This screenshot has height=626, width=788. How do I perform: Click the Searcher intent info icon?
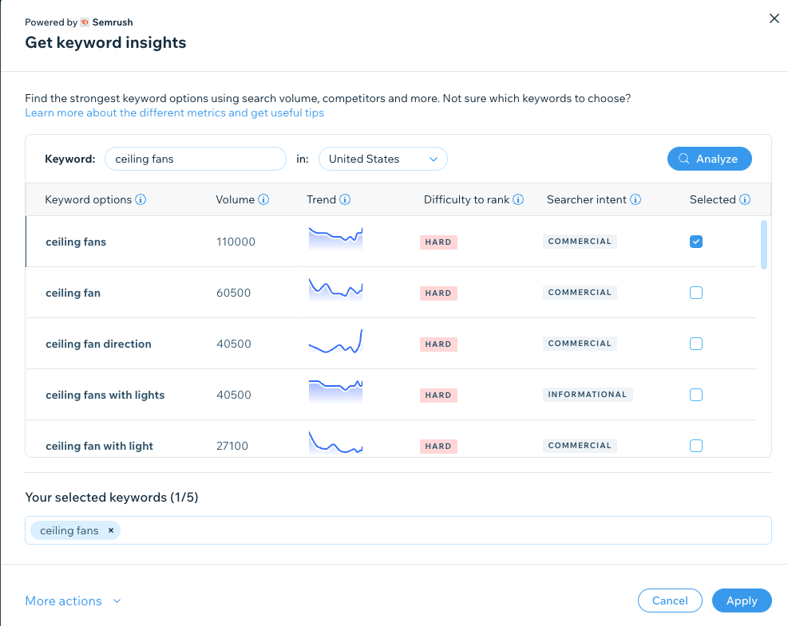point(636,200)
